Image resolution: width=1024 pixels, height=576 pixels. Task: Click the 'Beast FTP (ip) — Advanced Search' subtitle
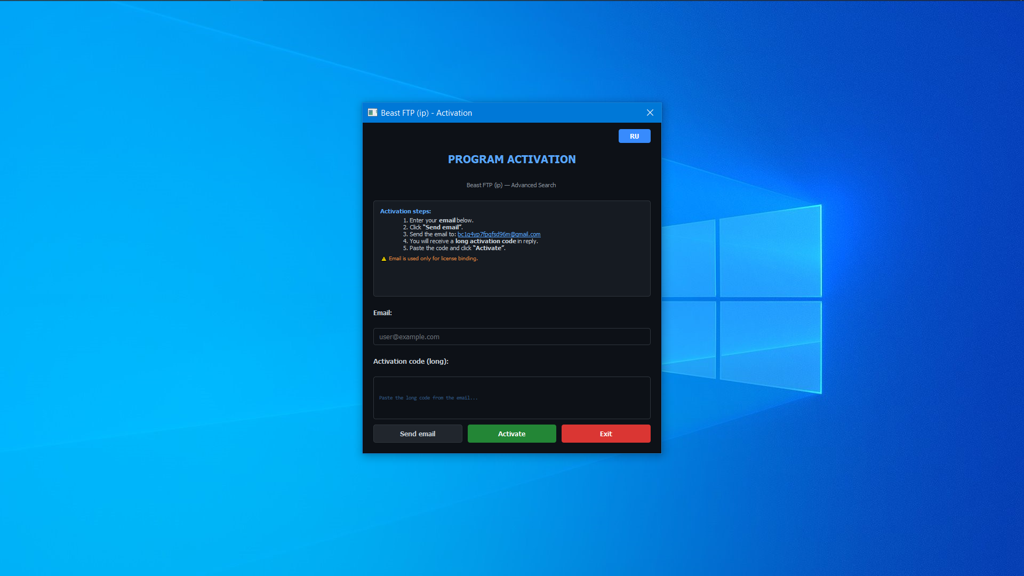click(x=511, y=185)
